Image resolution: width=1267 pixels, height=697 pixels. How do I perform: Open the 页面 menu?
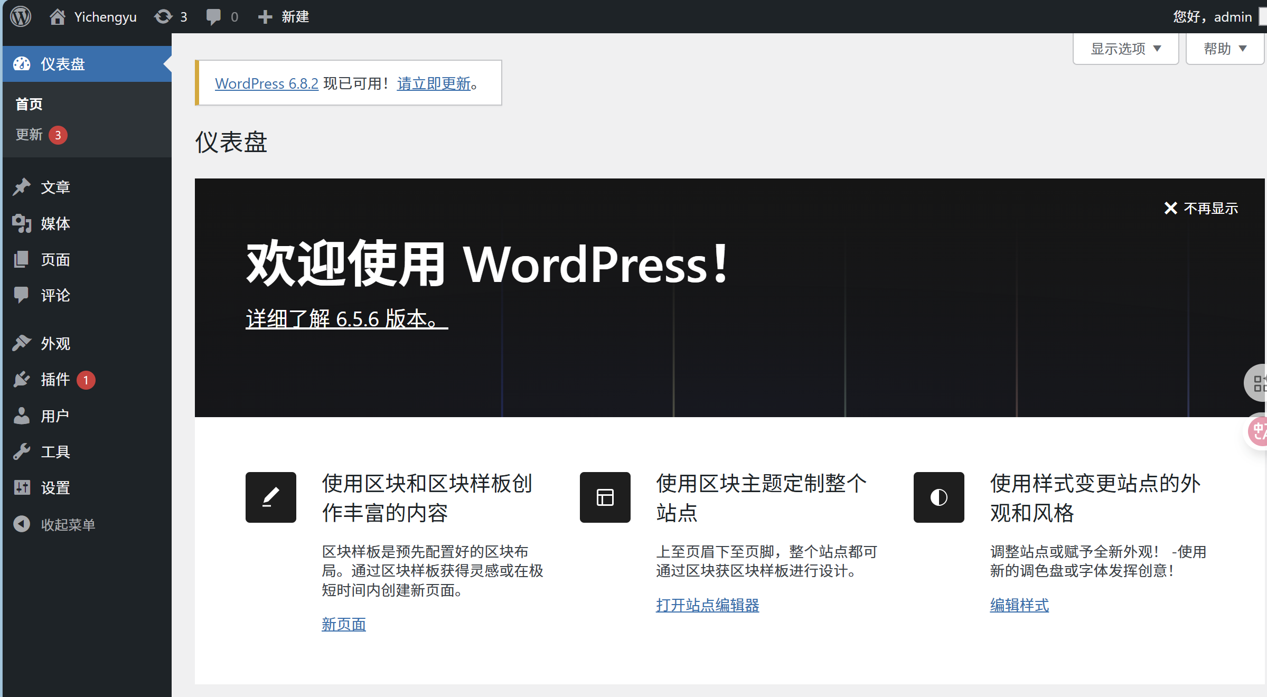click(55, 259)
